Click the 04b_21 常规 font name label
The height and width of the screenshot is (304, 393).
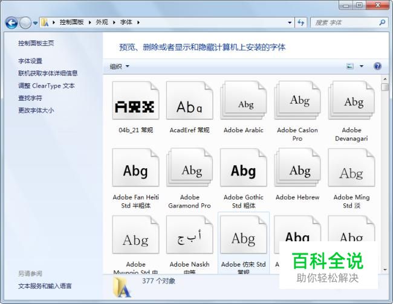coord(135,130)
